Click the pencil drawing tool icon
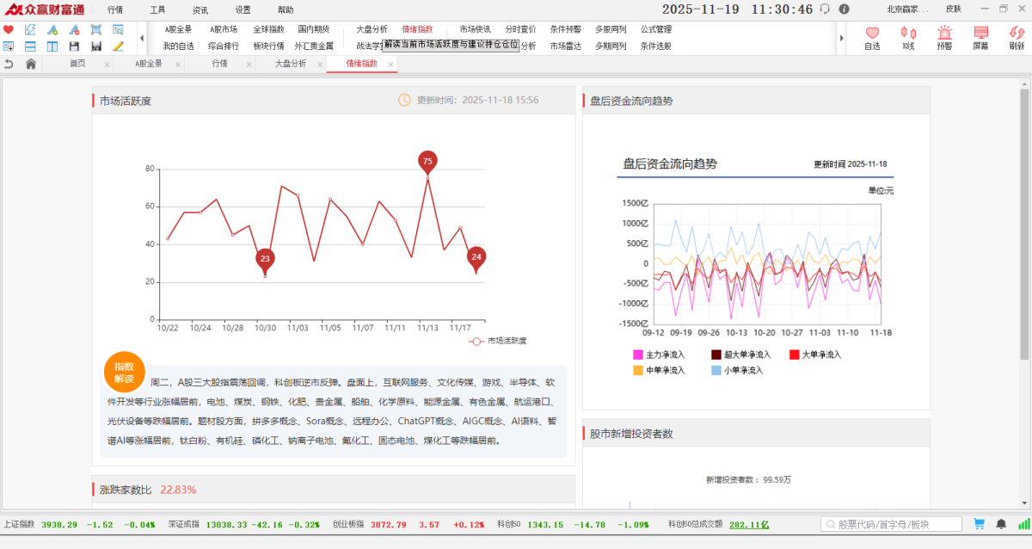The image size is (1032, 549). click(x=118, y=46)
